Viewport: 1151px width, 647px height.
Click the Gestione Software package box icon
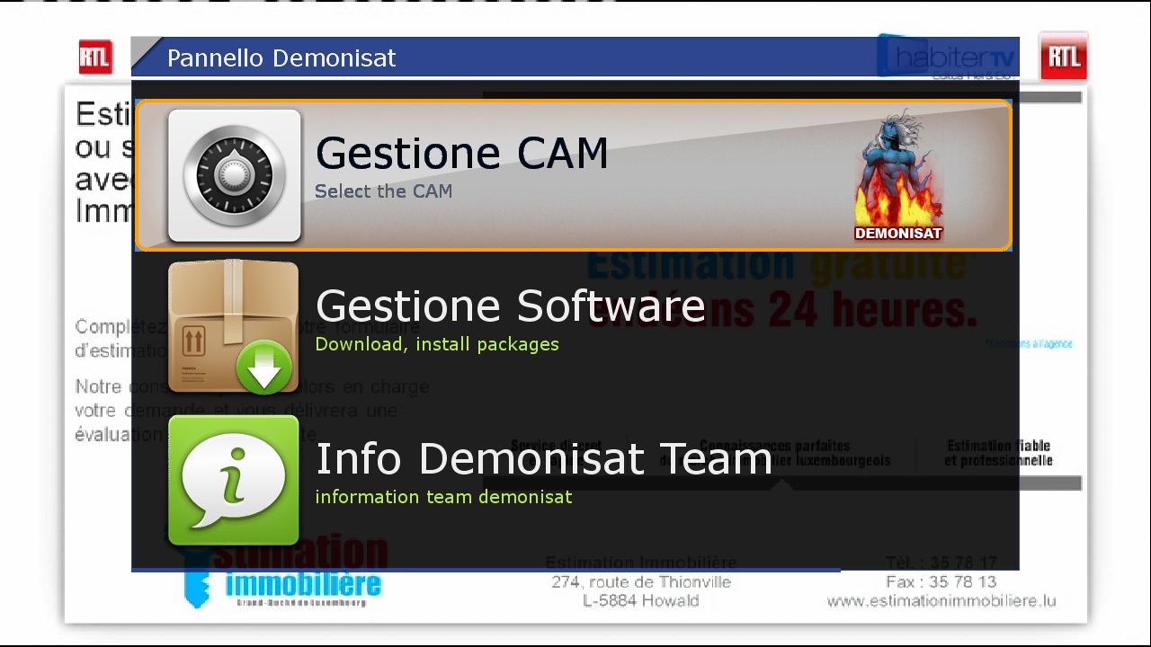[x=234, y=328]
